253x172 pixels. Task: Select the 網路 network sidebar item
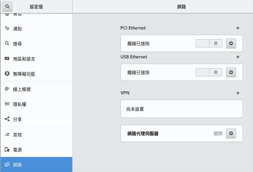[36, 165]
